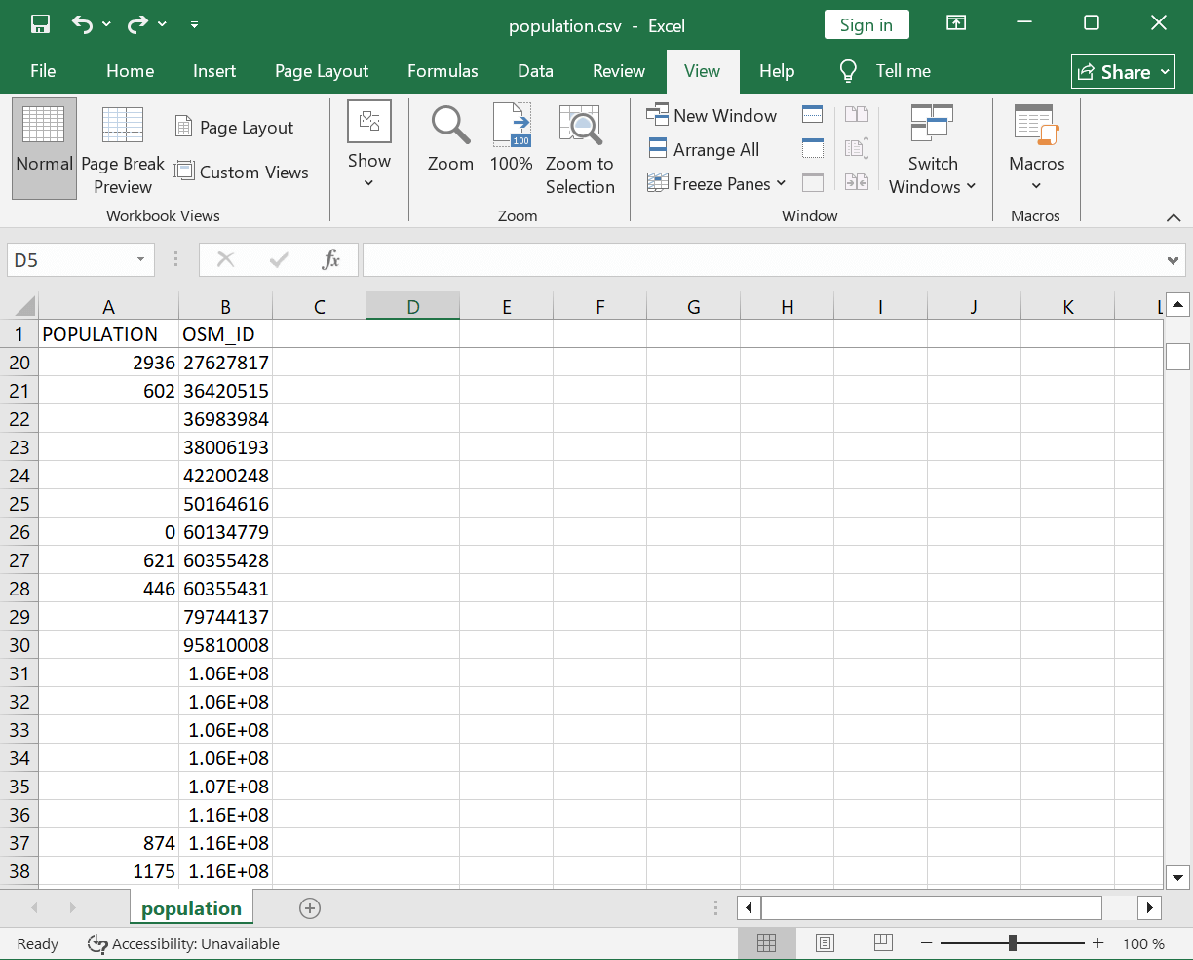This screenshot has height=960, width=1193.
Task: Open the Zoom magnifier dialog
Action: tap(450, 138)
